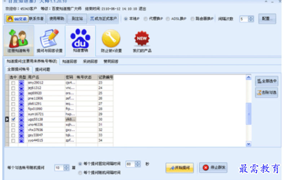Click the 停止群发 stop button

(213, 167)
